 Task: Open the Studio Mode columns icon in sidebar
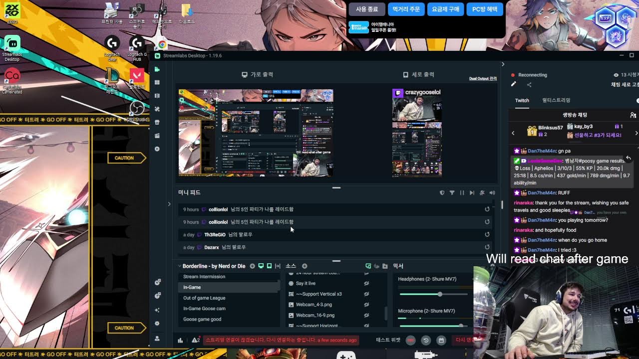click(x=157, y=96)
